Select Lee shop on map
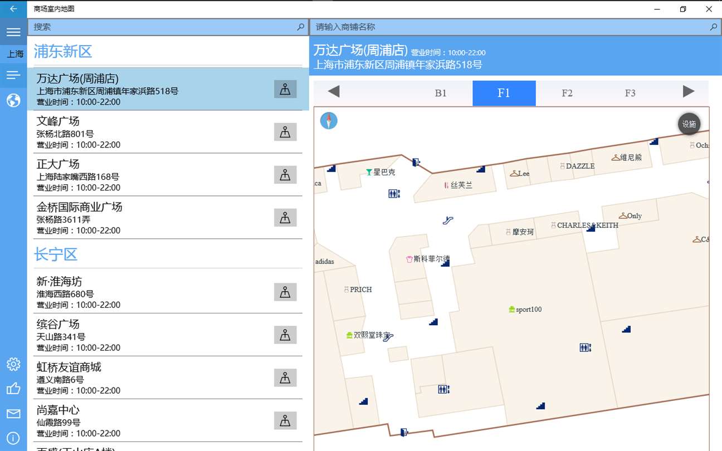 pyautogui.click(x=520, y=173)
